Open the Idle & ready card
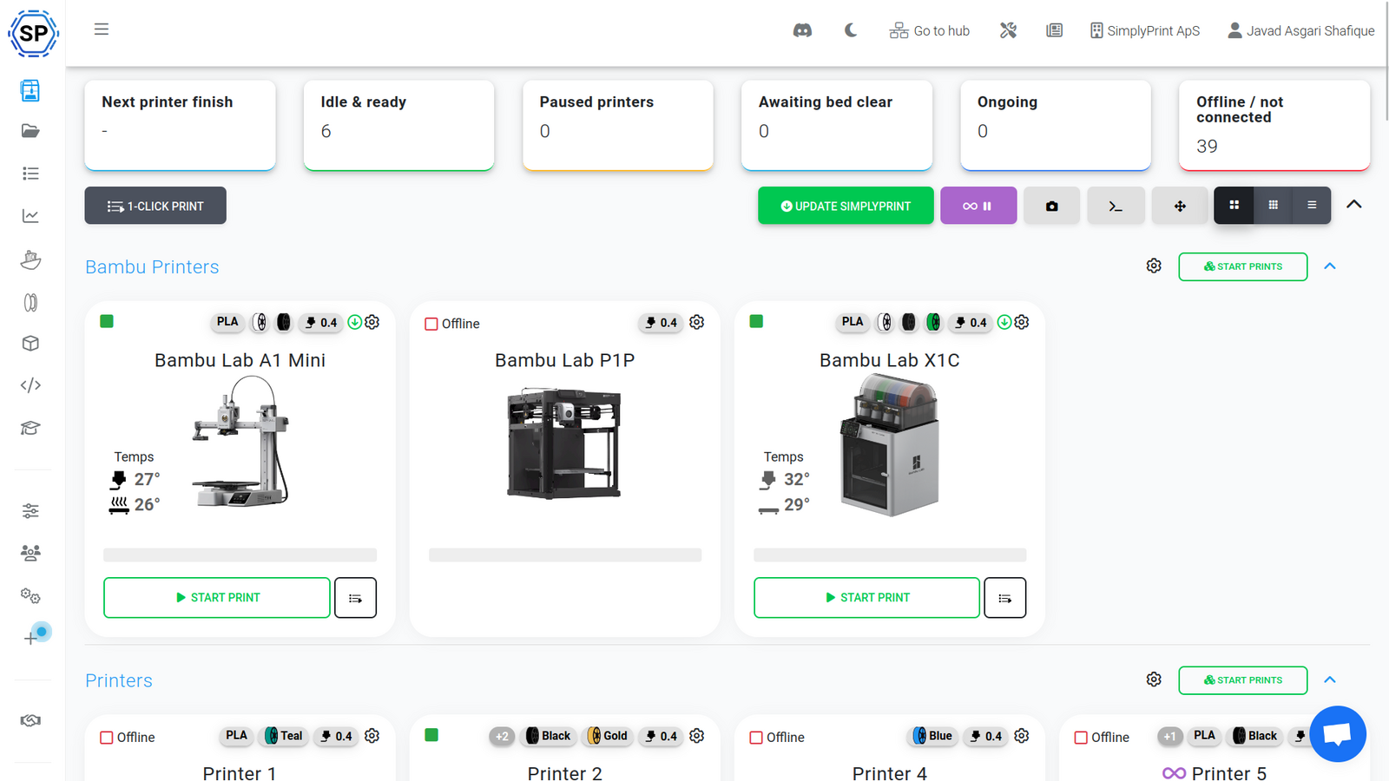Image resolution: width=1389 pixels, height=781 pixels. click(399, 126)
